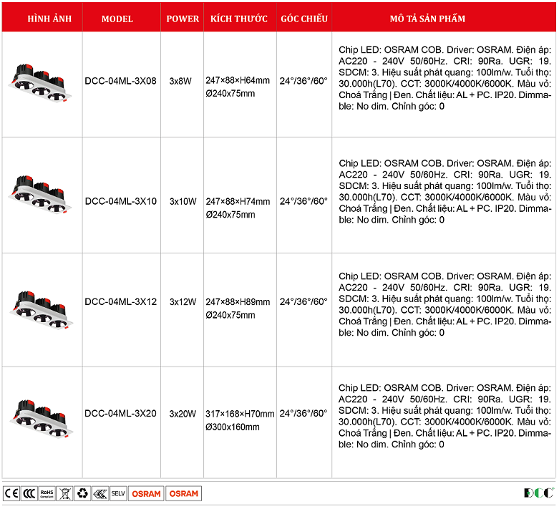The height and width of the screenshot is (509, 559).
Task: Click the 3x12W power value
Action: [183, 302]
